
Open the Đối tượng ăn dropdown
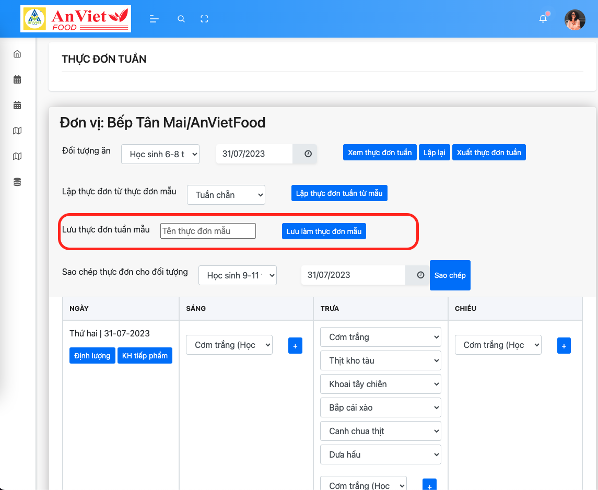pyautogui.click(x=160, y=154)
